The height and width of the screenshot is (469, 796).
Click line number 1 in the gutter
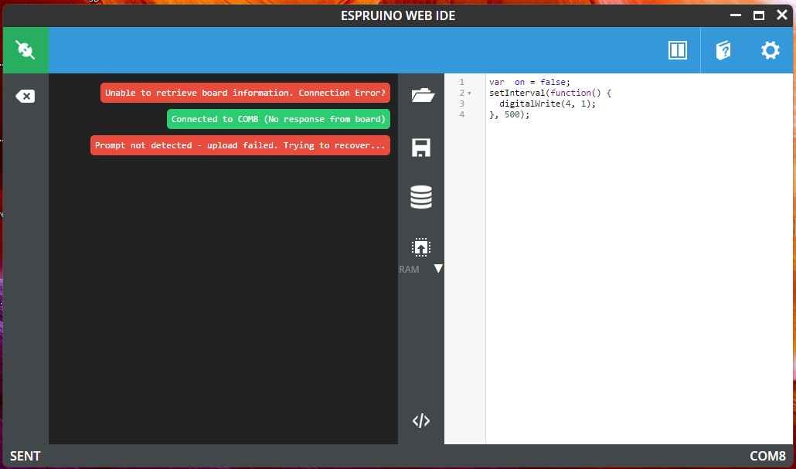pyautogui.click(x=462, y=82)
